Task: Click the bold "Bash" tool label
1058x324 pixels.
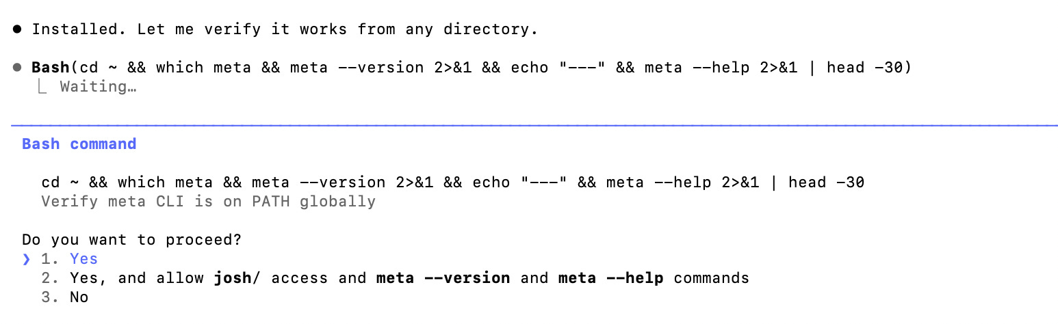Action: 51,68
